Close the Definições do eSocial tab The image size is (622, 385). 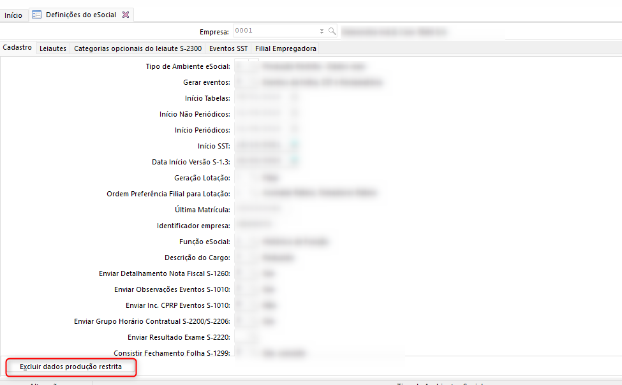(126, 15)
